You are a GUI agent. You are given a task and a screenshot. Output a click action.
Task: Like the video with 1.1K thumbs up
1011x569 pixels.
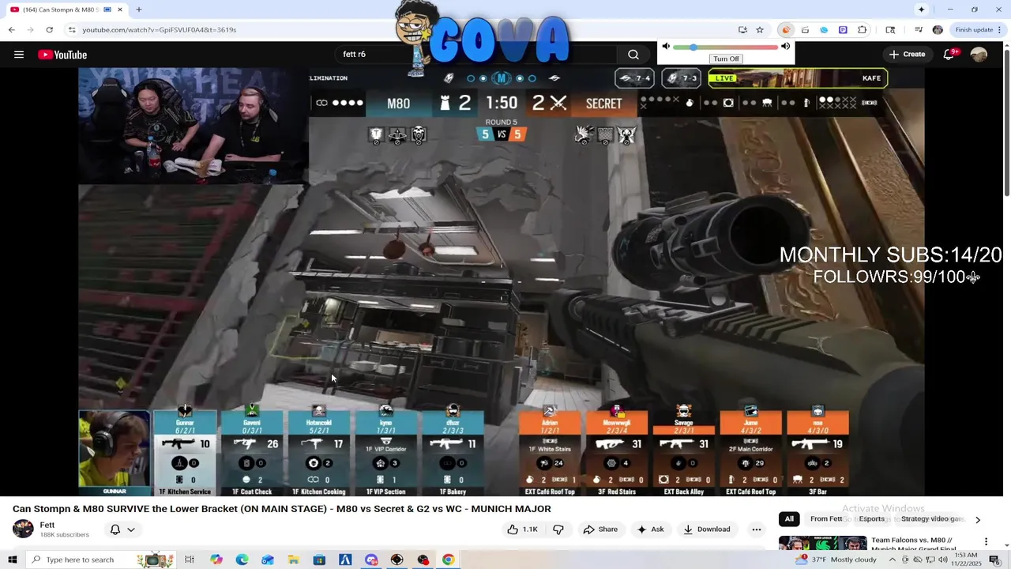click(x=523, y=529)
